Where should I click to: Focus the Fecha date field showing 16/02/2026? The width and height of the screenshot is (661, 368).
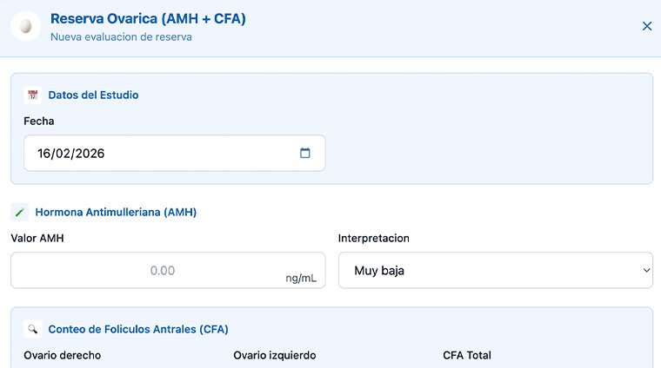157,153
